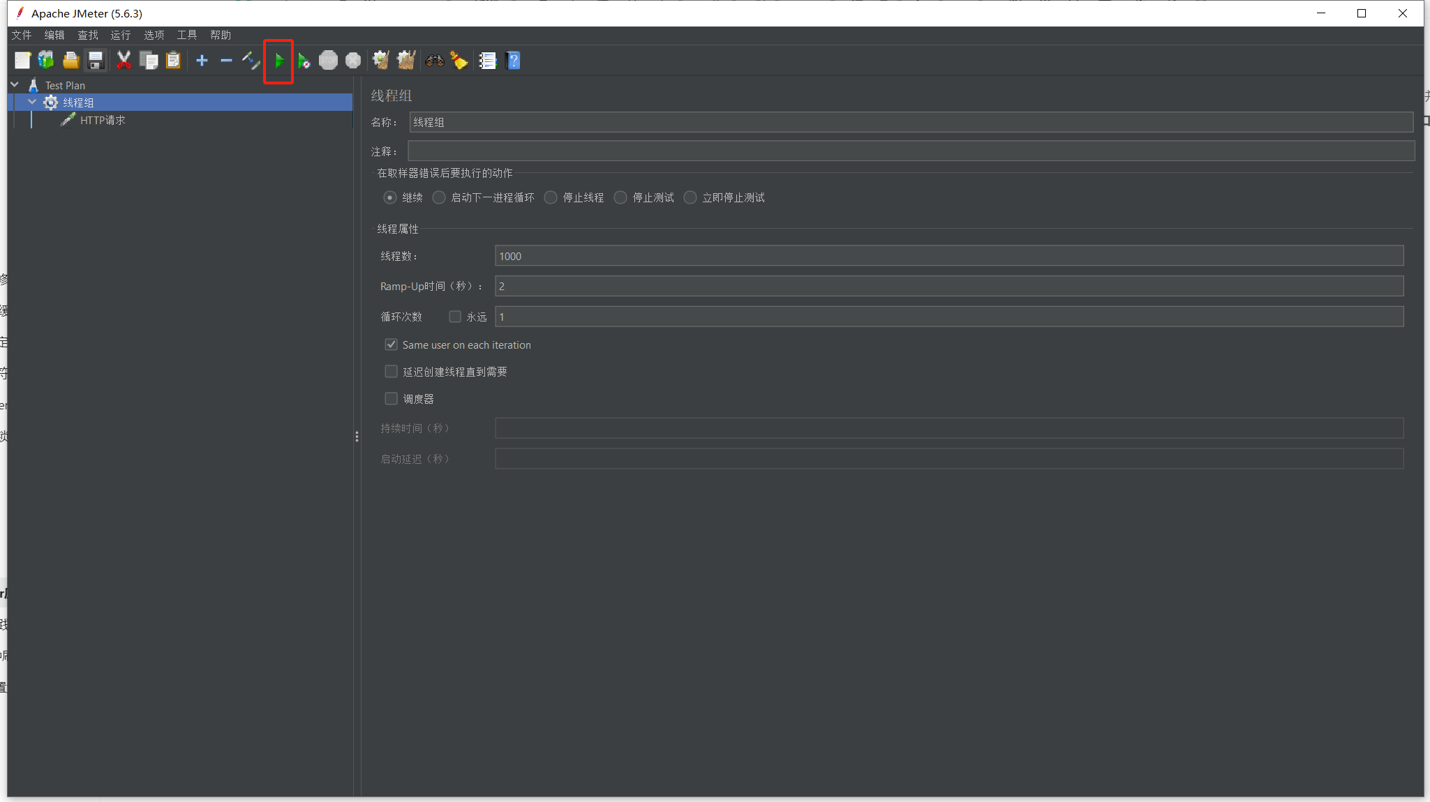Toggle element enabled state with the pencil-arrow icon
The height and width of the screenshot is (802, 1430).
point(251,61)
